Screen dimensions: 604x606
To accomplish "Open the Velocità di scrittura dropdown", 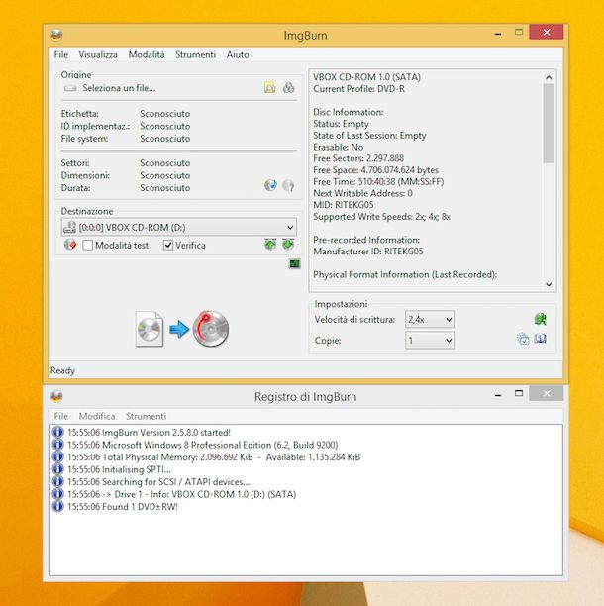I will (x=430, y=320).
